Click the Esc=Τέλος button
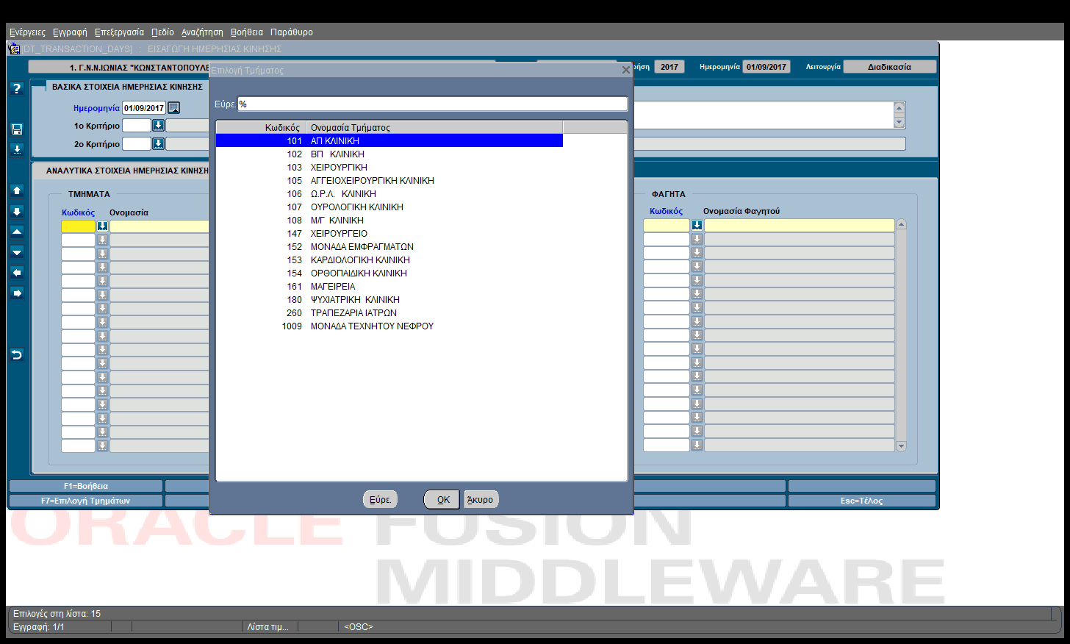Image resolution: width=1070 pixels, height=644 pixels. [862, 501]
